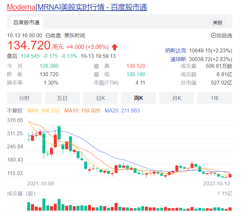Click the after-hours time 10-13 19:59:13
The image size is (242, 212).
pos(98,56)
